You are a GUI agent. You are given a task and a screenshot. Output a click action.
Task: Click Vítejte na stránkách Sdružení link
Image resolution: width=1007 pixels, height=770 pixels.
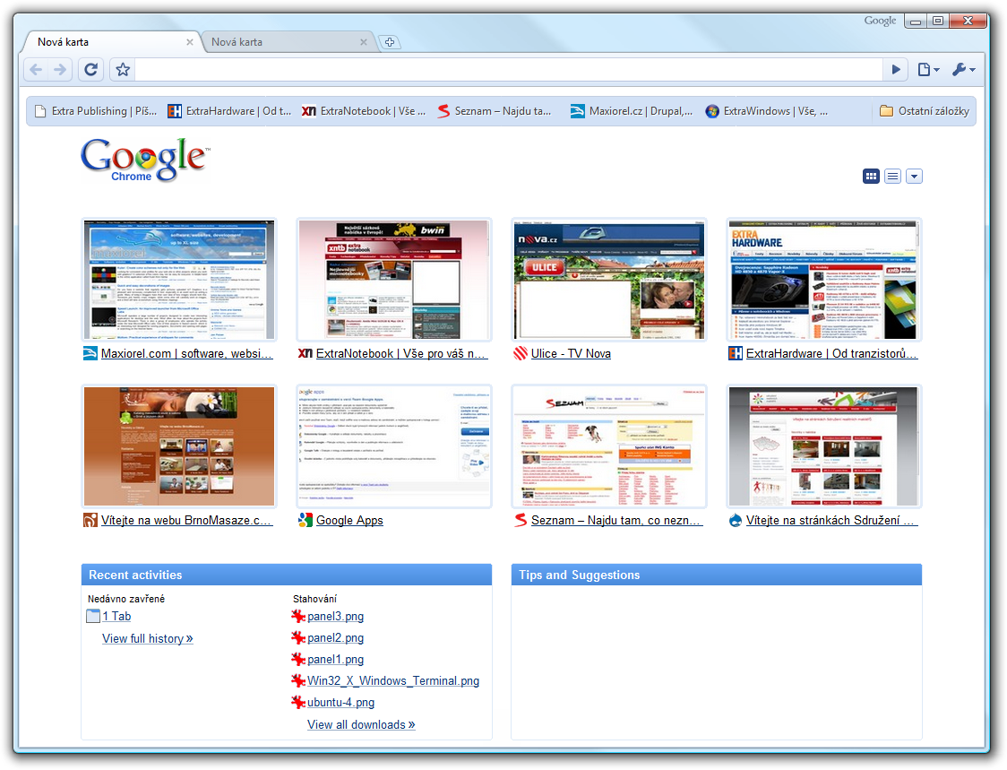(832, 521)
